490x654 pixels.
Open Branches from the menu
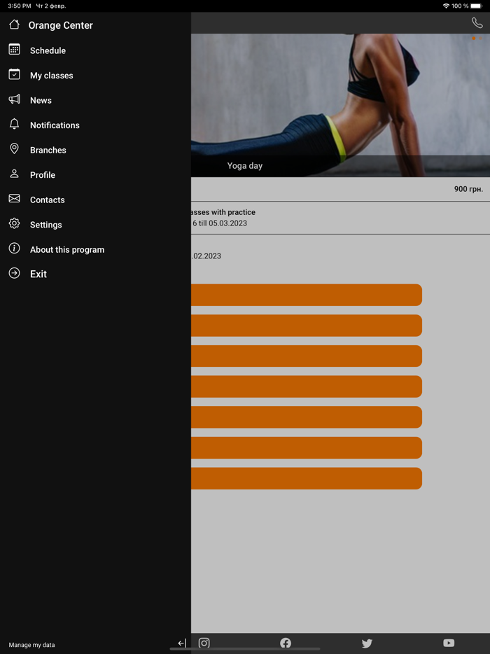[48, 150]
